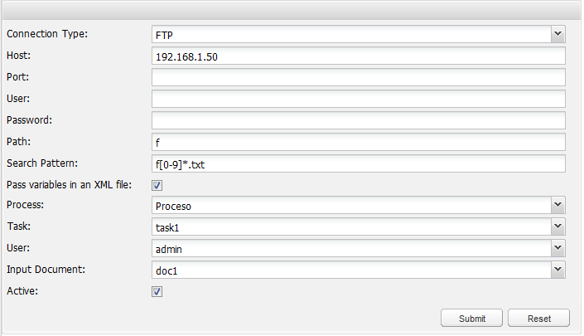Click the Password input field
Screen dimensions: 584x336
[359, 121]
